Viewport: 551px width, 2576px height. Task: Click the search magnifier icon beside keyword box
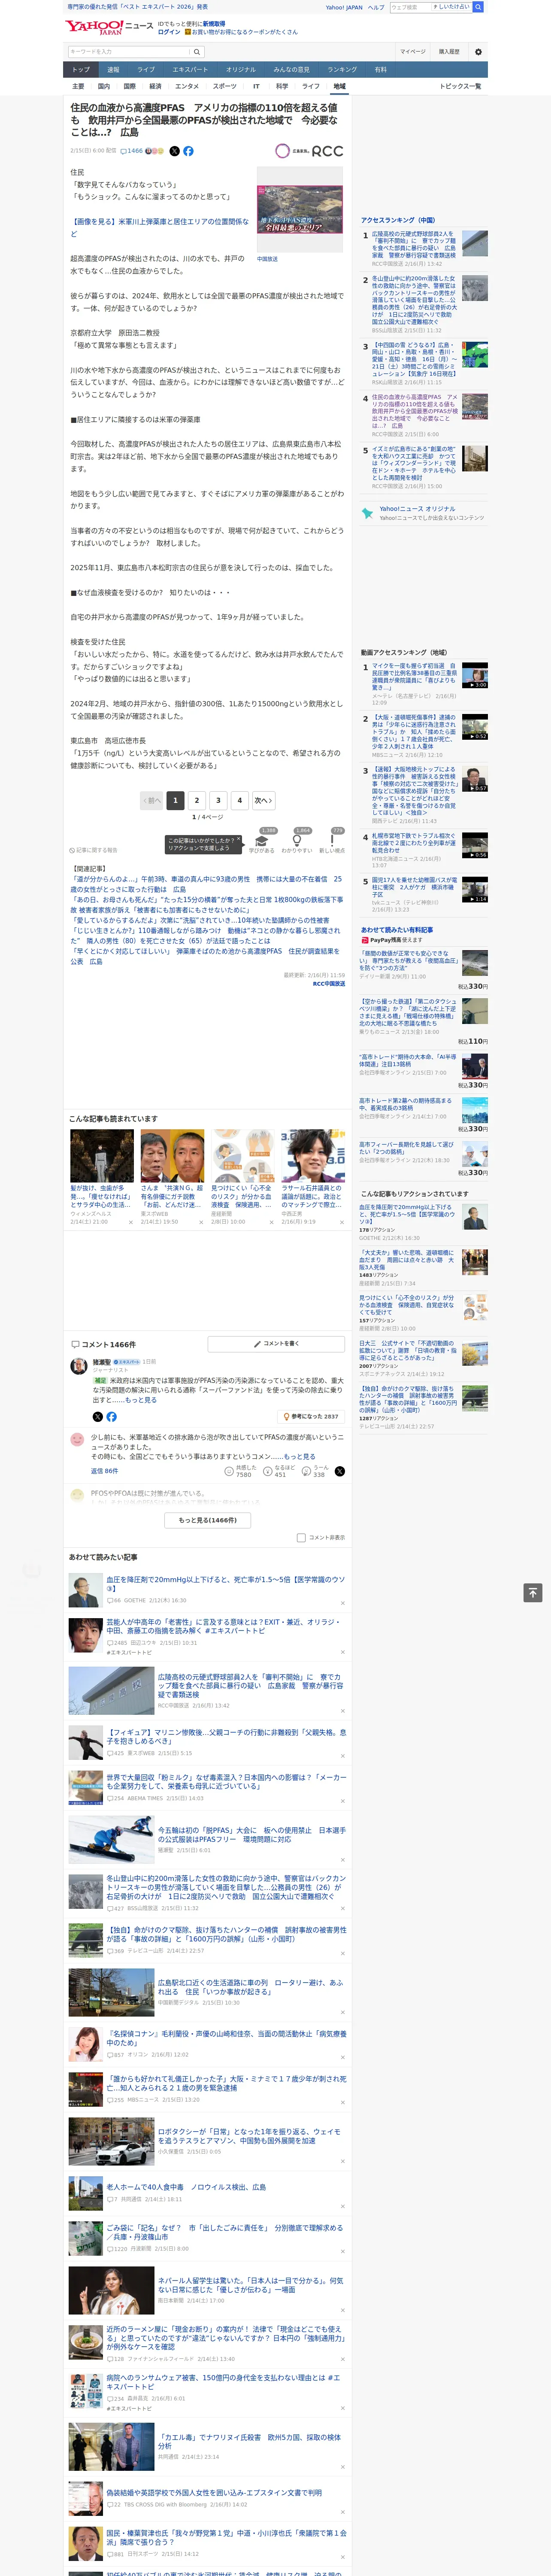197,52
